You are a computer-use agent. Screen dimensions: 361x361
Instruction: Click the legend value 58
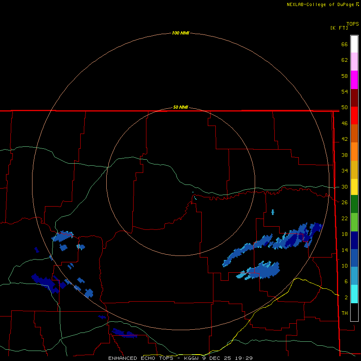pos(345,76)
